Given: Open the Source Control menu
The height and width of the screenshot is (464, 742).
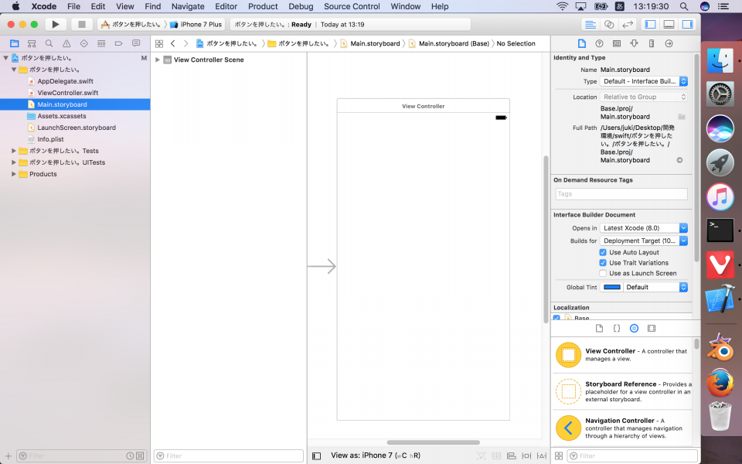Looking at the screenshot, I should pyautogui.click(x=352, y=6).
